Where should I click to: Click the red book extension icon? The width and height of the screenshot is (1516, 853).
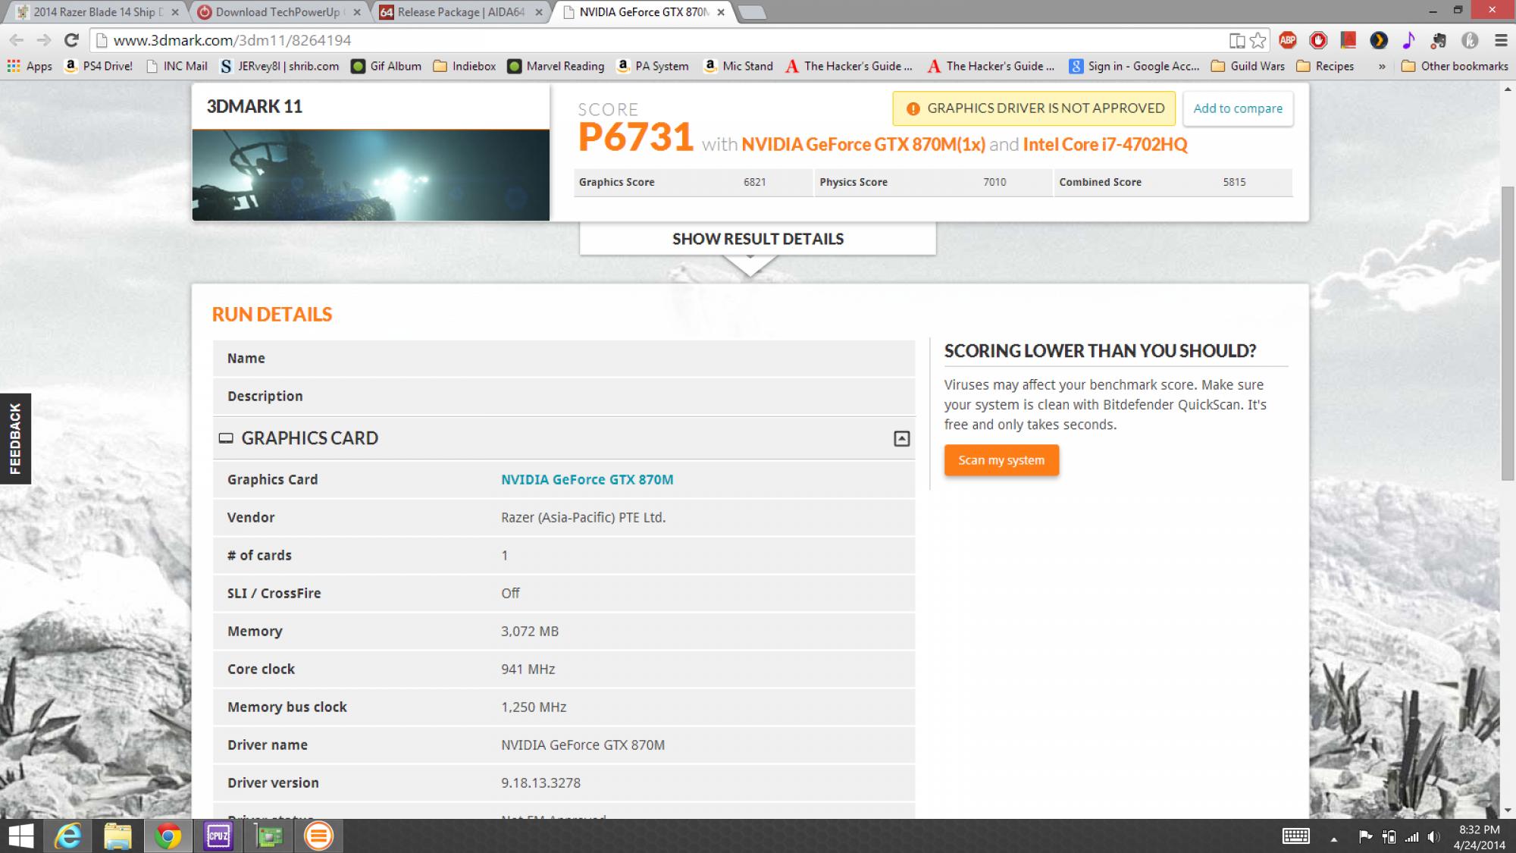pyautogui.click(x=1348, y=40)
